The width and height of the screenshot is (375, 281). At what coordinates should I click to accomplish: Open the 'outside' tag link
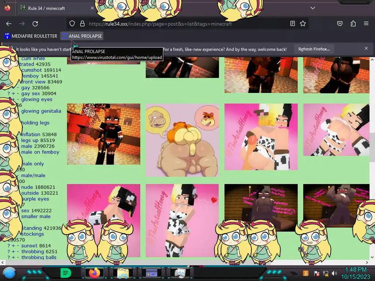(x=30, y=193)
